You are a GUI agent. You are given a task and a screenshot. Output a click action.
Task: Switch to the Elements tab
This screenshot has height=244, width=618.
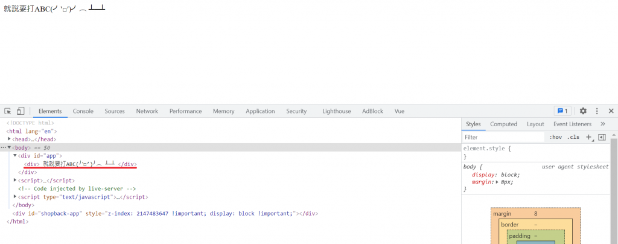pos(50,111)
